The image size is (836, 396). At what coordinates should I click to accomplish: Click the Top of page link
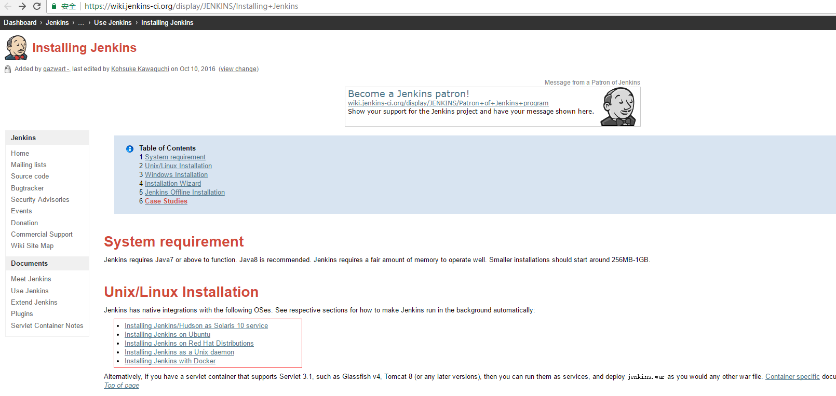(122, 386)
